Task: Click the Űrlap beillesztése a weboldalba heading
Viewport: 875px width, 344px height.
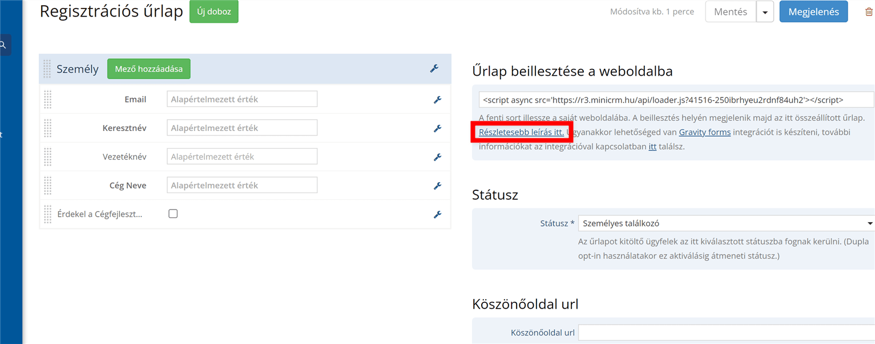Action: 572,71
